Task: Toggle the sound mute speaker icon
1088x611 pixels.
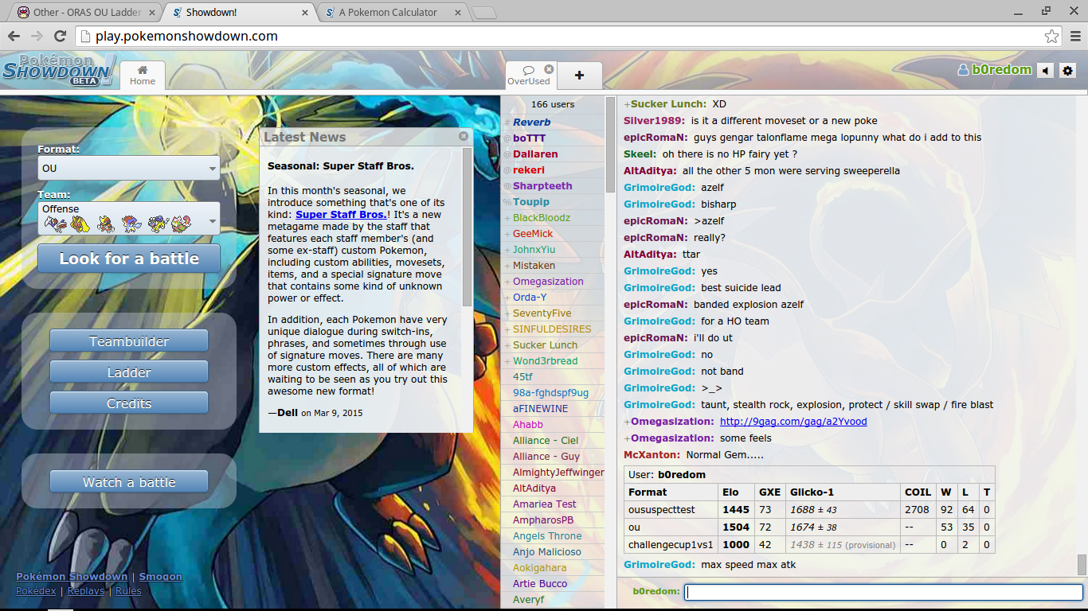Action: click(1045, 70)
